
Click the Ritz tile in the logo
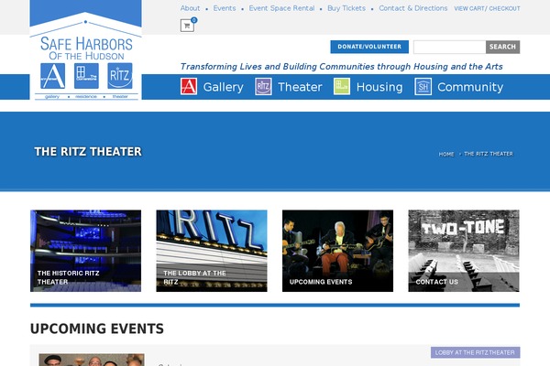click(120, 76)
